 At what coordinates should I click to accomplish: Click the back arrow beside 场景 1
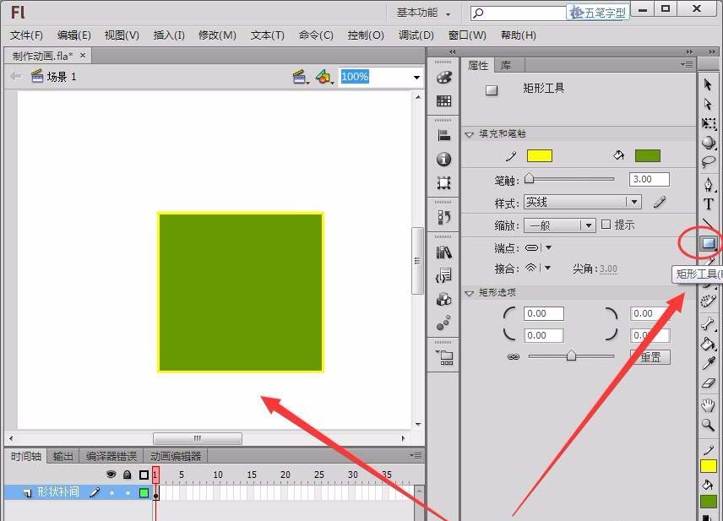16,76
